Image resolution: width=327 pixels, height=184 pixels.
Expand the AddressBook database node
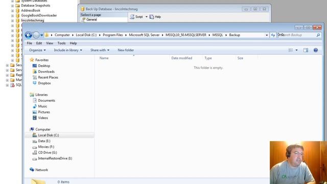click(x=12, y=11)
